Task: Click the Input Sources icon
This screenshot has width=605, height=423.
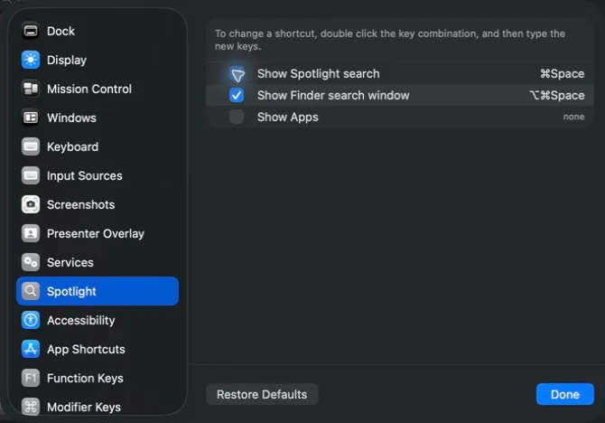Action: point(31,175)
